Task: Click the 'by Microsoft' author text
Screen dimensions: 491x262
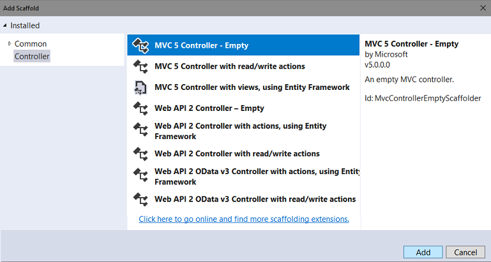Action: 386,54
